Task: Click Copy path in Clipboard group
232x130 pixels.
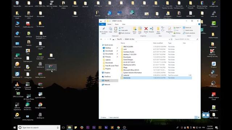Action: point(123,30)
